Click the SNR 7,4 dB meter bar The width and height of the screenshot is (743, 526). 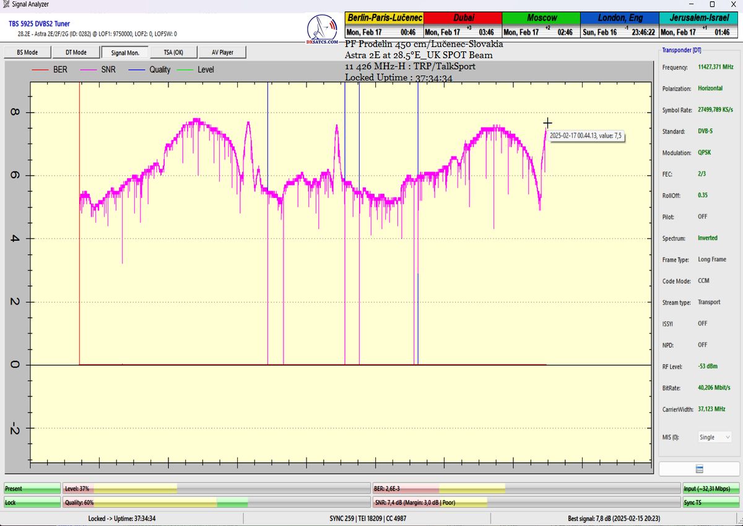(x=526, y=502)
